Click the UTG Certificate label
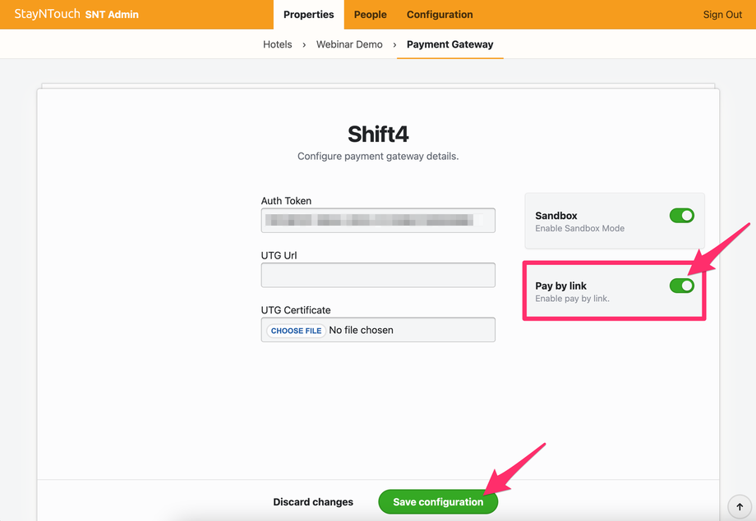 296,310
